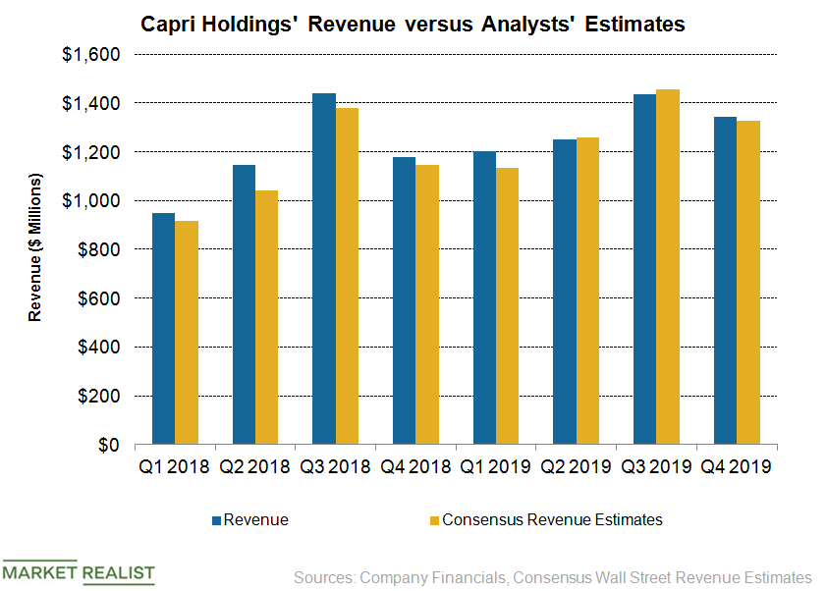The image size is (827, 591).
Task: Click the Market Realist logo
Action: click(x=79, y=572)
